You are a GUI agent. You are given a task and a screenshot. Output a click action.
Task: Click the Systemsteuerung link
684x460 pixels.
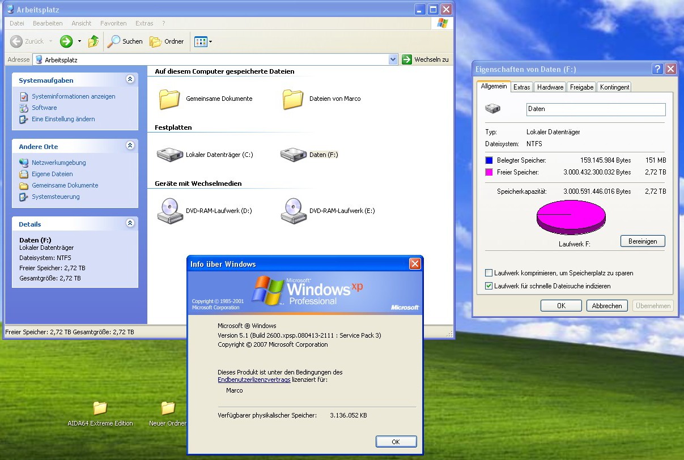[56, 197]
